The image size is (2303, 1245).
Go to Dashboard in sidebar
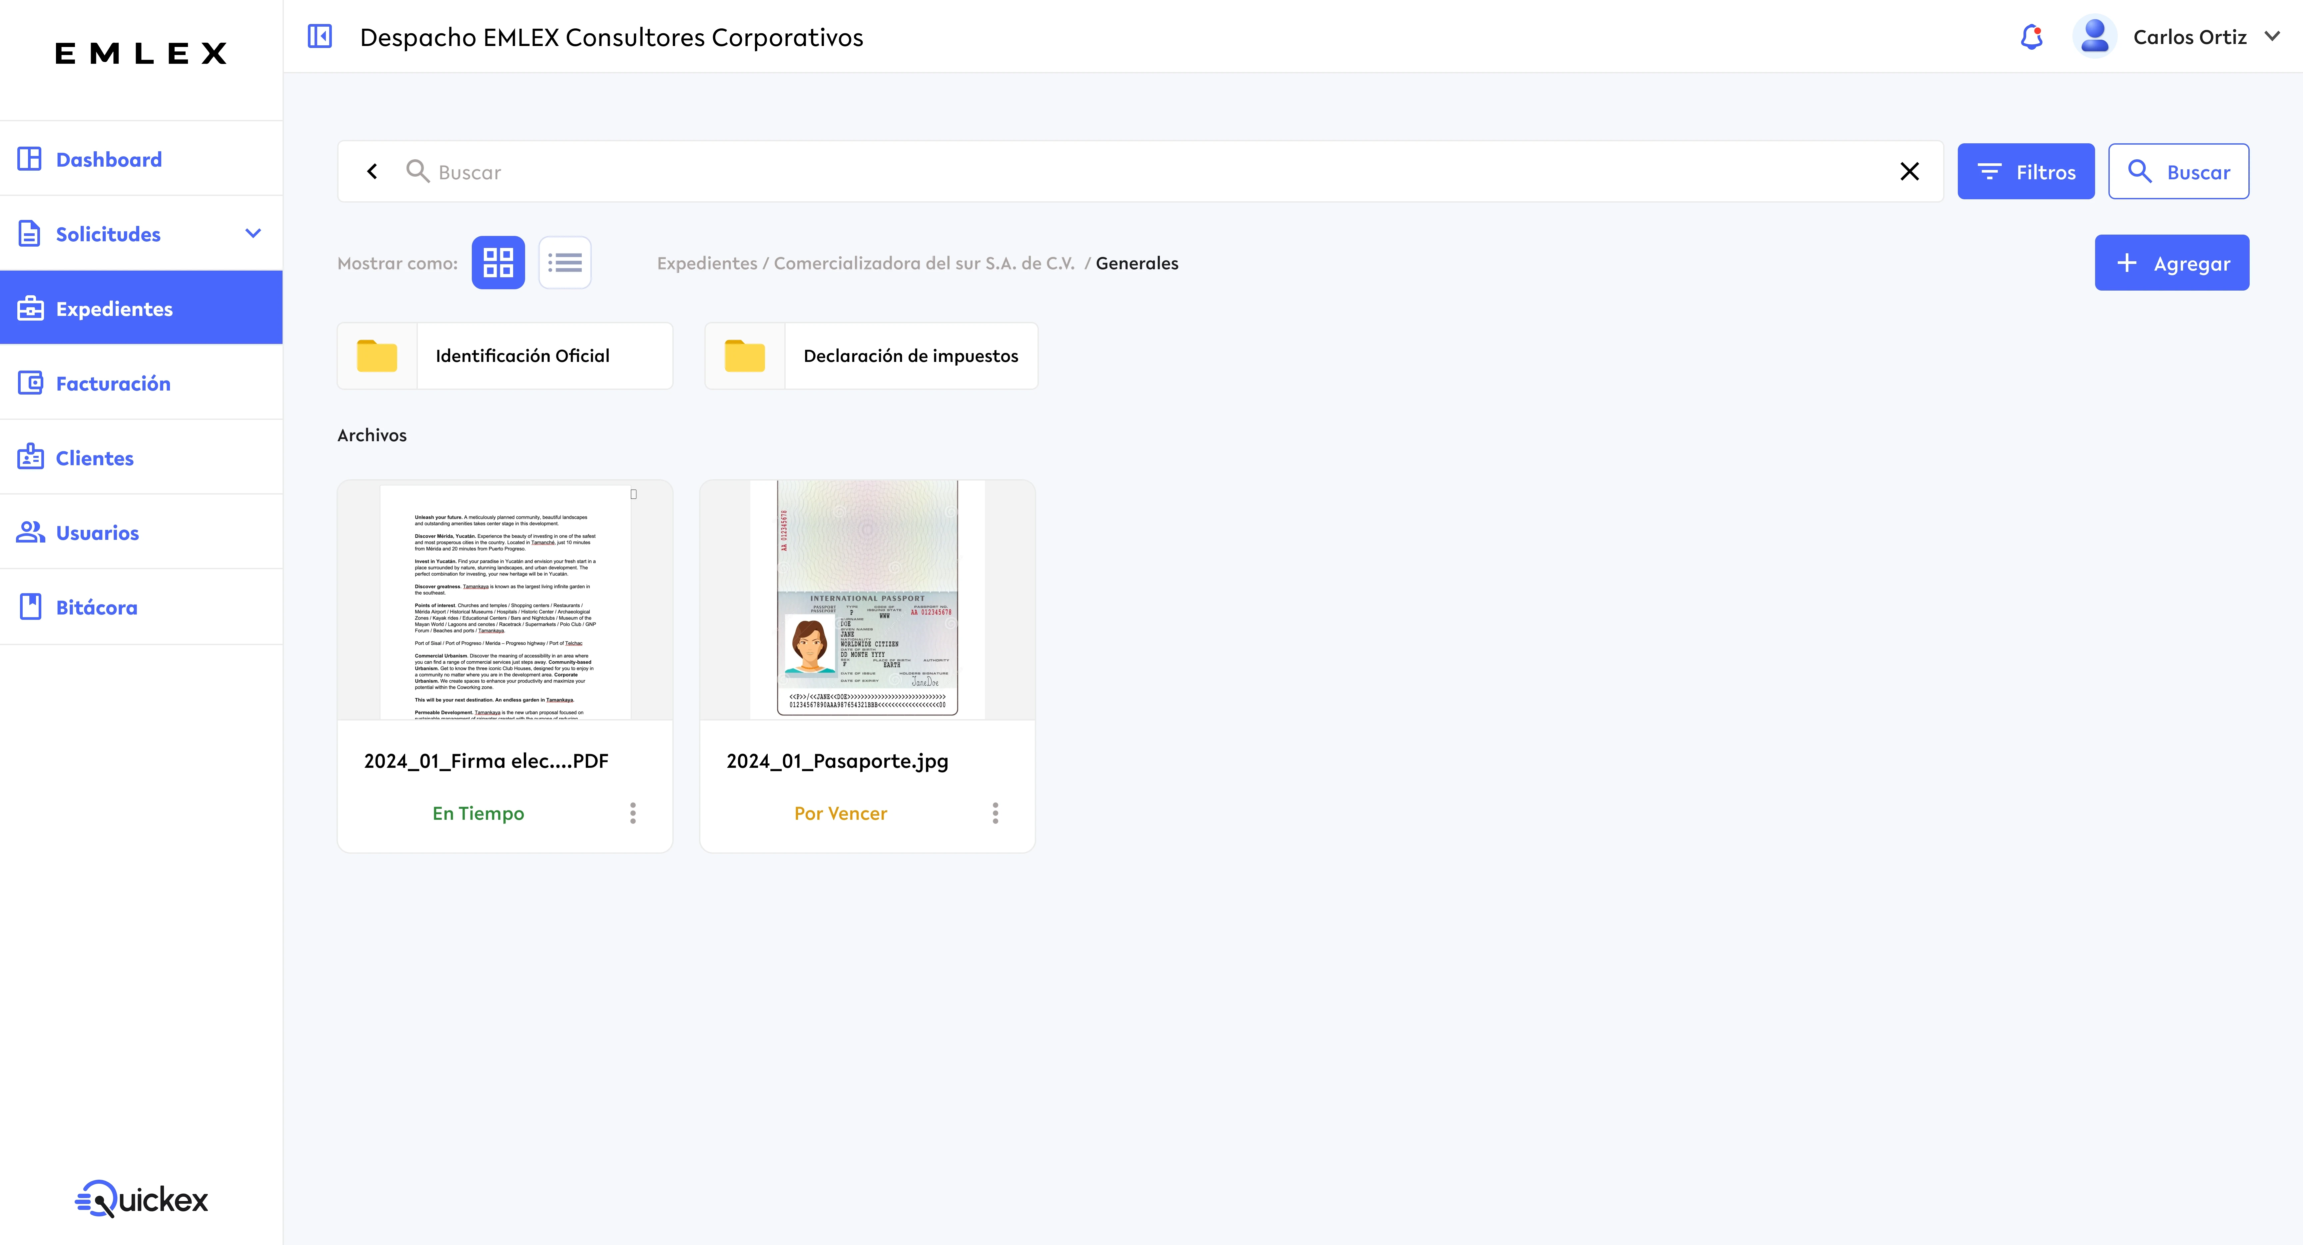(x=108, y=159)
